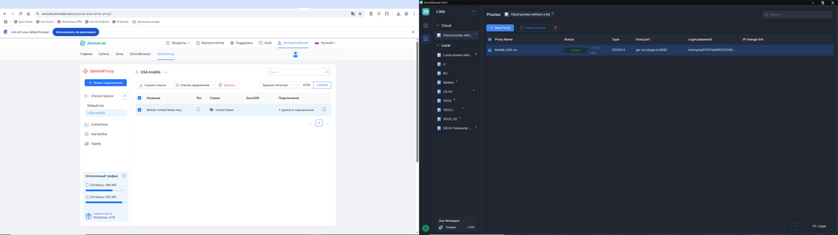Open the extensions puzzle icon
This screenshot has width=838, height=235.
(x=387, y=14)
